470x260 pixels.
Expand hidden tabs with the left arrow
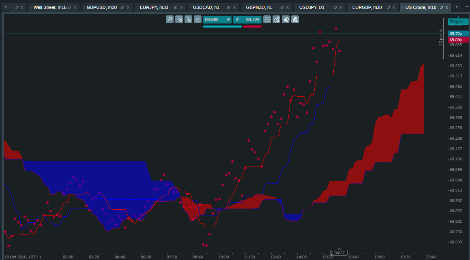point(5,6)
